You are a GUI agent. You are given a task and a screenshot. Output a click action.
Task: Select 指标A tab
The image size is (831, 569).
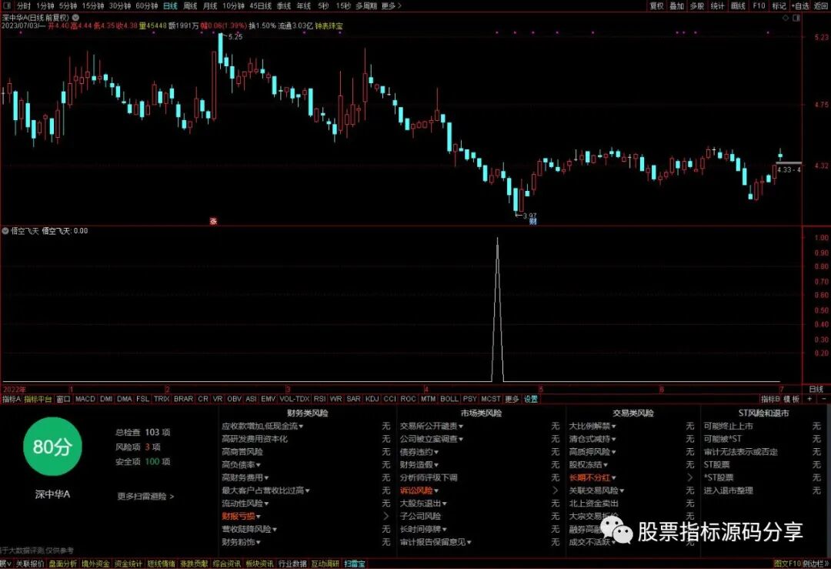[12, 399]
